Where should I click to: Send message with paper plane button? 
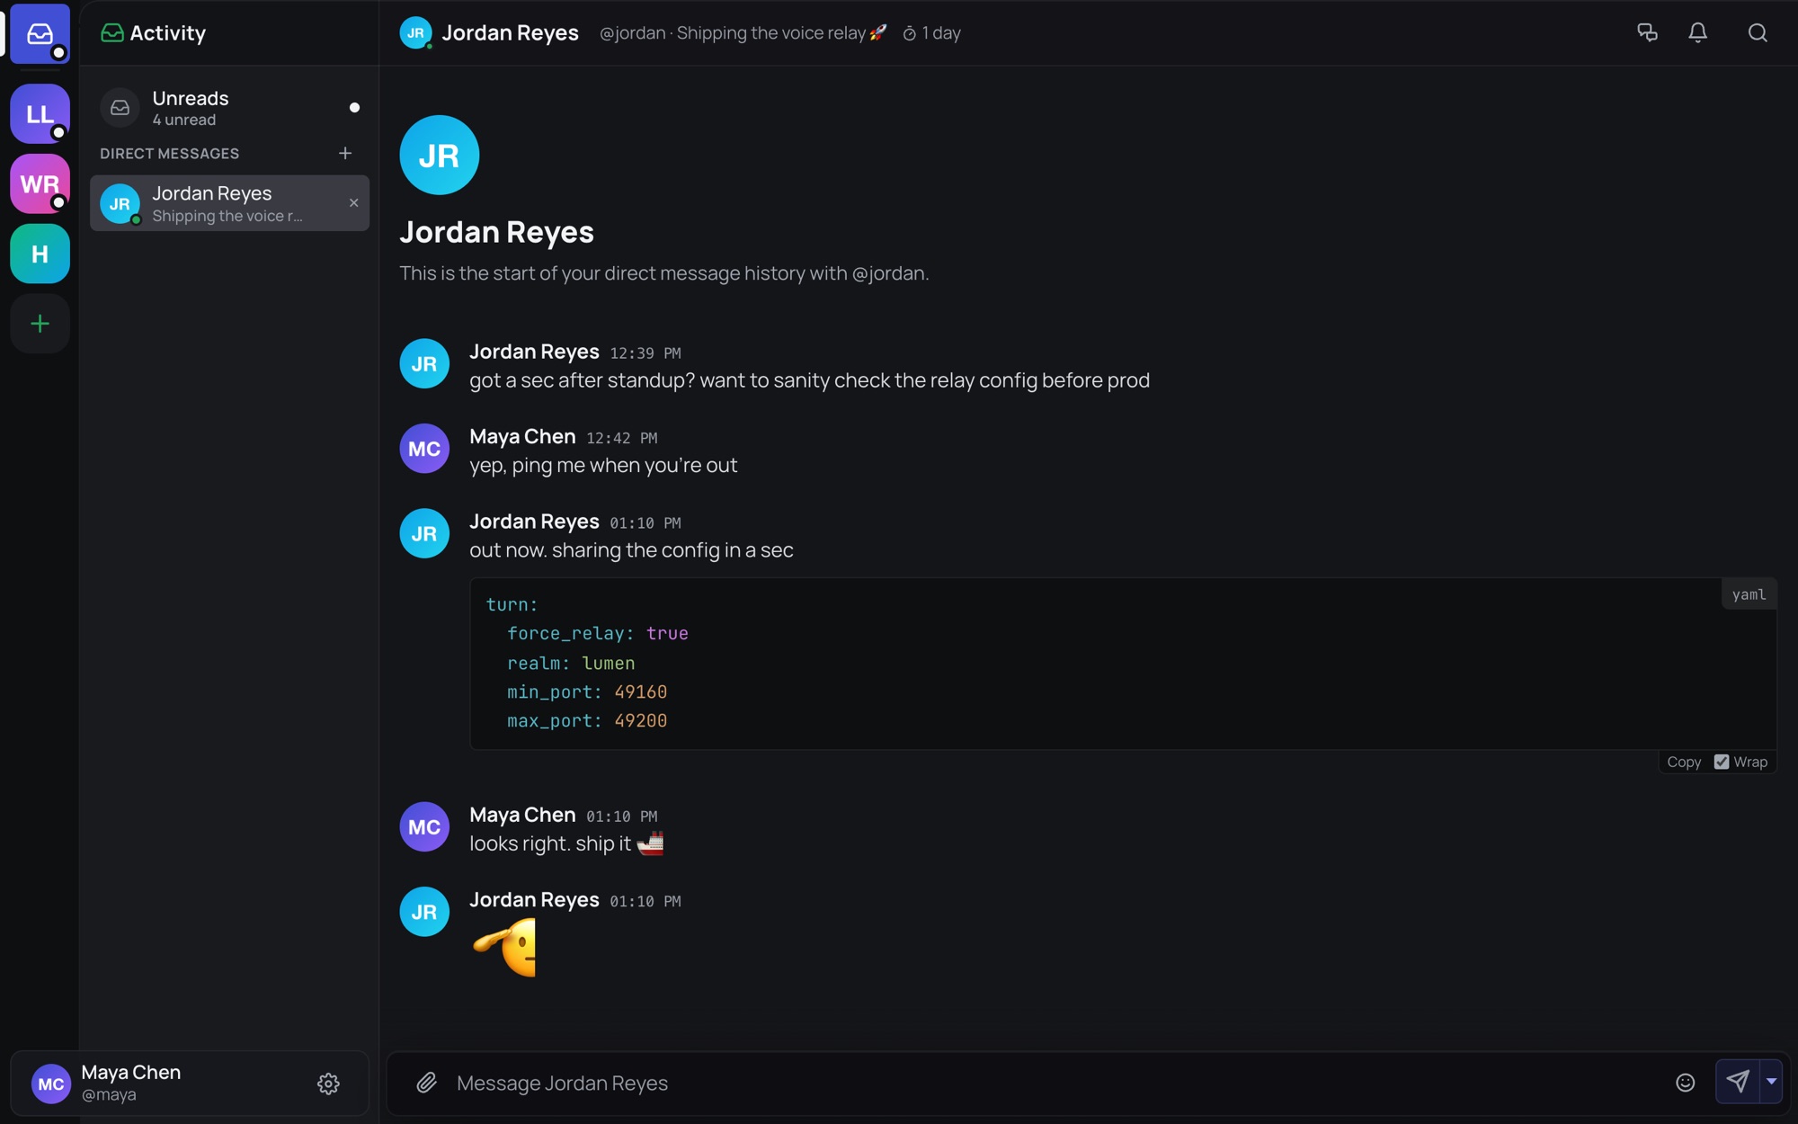pyautogui.click(x=1738, y=1081)
